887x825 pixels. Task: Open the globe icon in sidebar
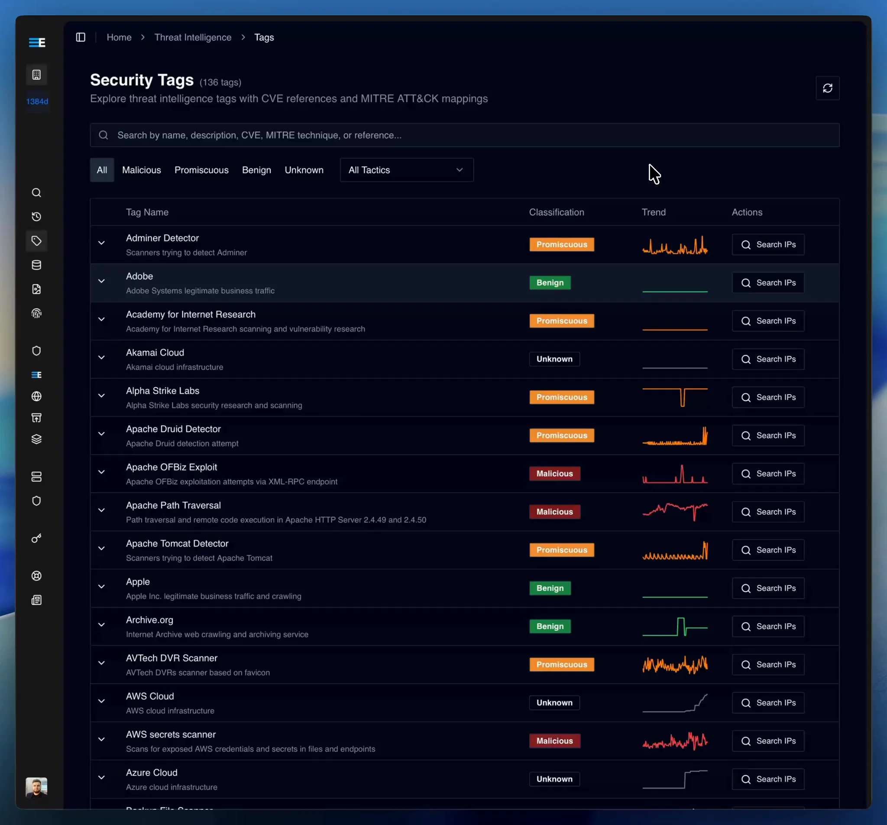point(36,396)
